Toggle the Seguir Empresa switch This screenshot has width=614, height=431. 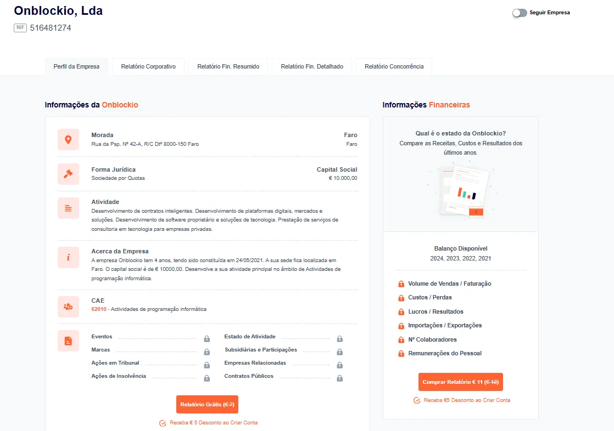pyautogui.click(x=519, y=13)
